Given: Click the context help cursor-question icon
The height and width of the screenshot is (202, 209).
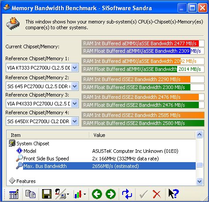Looking at the screenshot, I should [x=174, y=194].
